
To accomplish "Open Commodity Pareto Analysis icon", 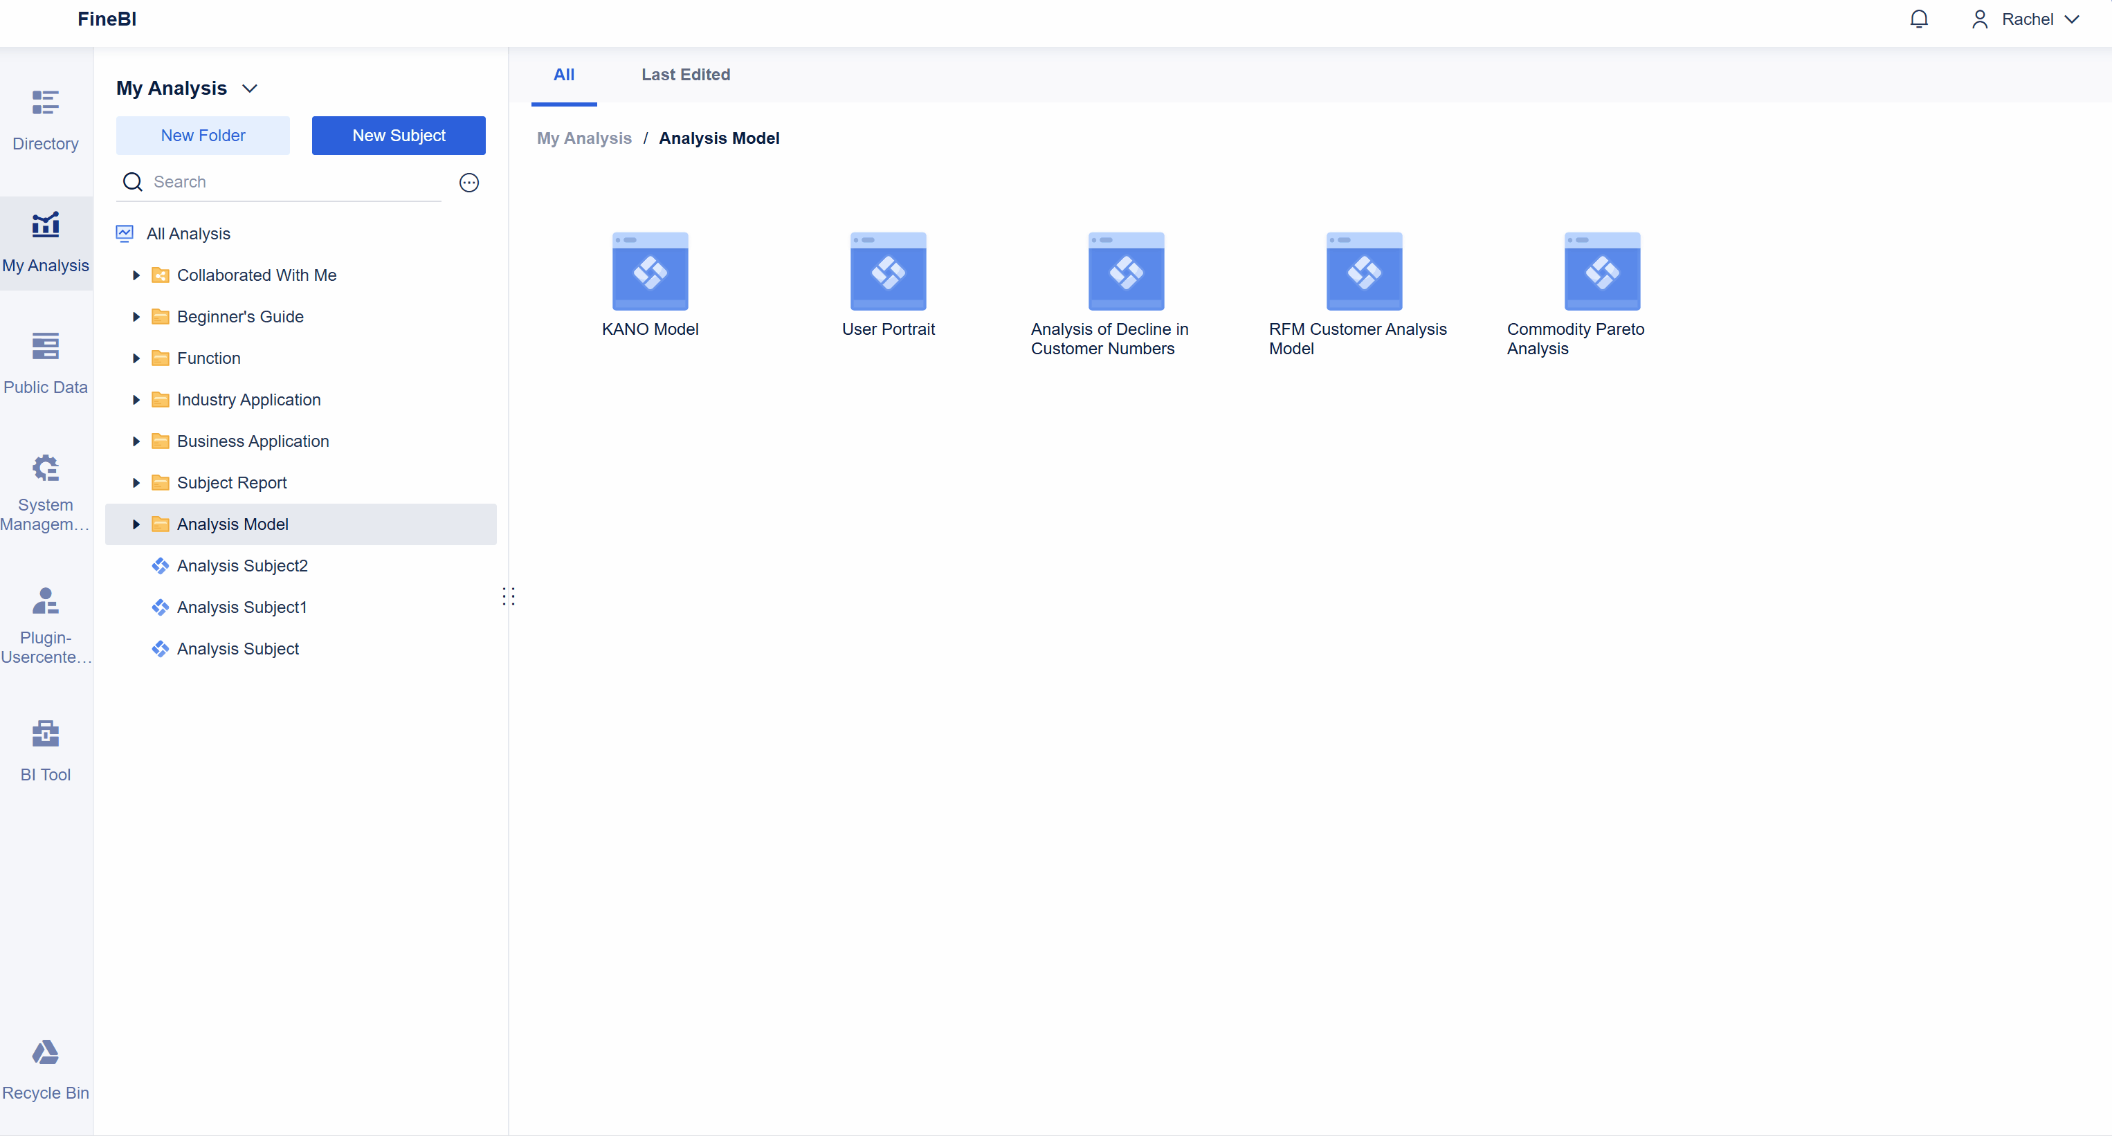I will tap(1602, 271).
